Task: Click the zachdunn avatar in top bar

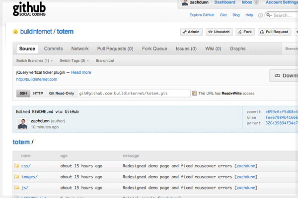Action: point(185,2)
